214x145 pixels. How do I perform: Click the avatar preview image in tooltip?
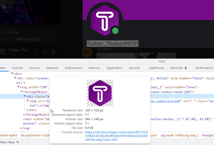(x=100, y=93)
